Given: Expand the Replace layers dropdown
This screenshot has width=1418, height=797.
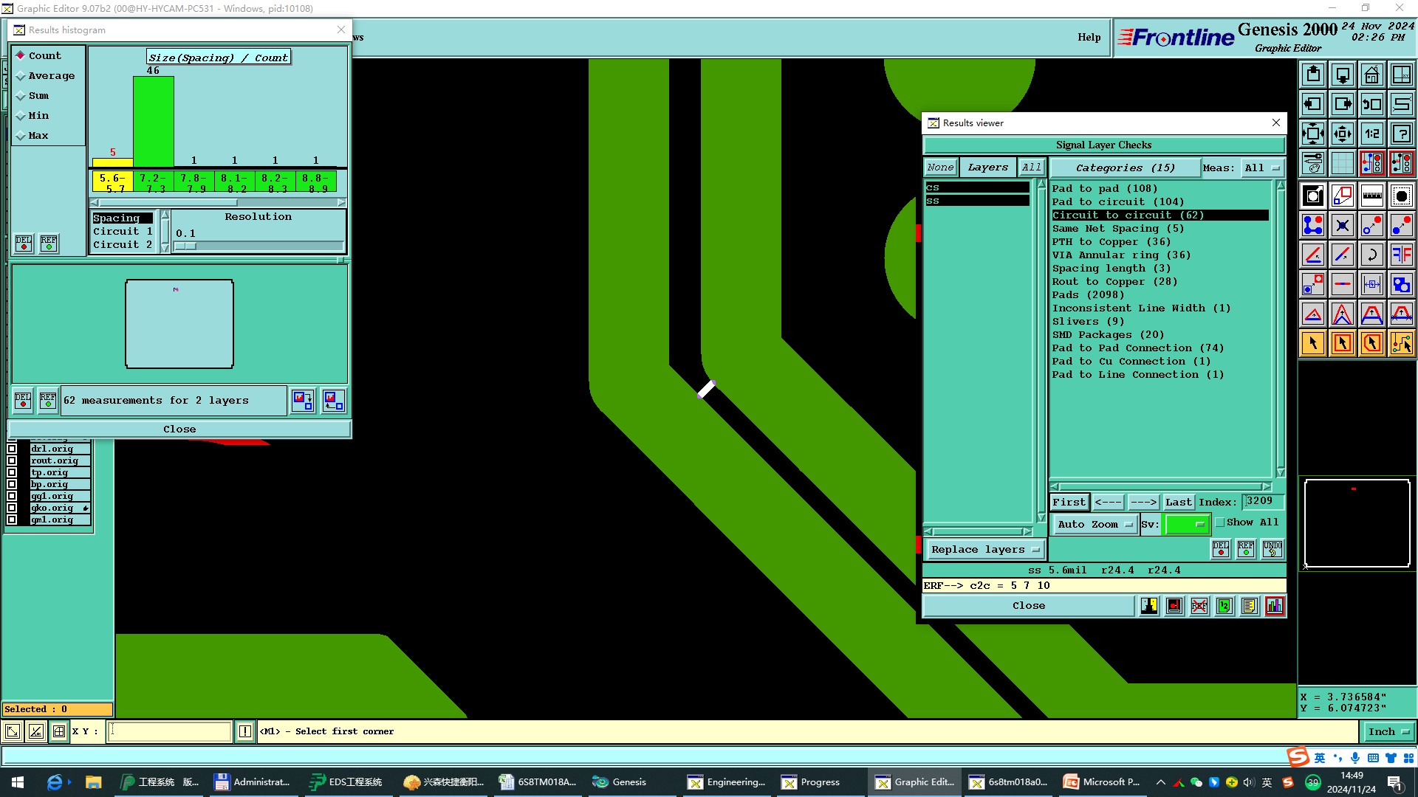Looking at the screenshot, I should (985, 550).
